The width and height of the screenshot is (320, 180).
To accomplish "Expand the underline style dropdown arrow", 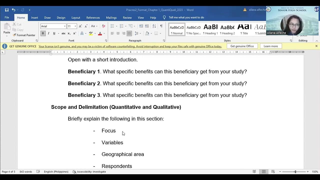I will 58,33.
